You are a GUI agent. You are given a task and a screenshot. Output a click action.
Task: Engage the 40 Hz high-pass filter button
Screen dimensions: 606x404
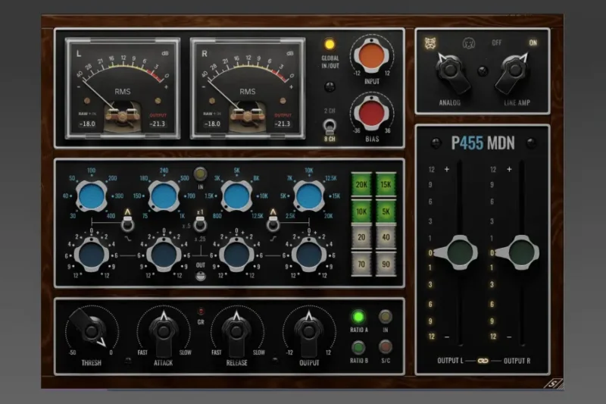pyautogui.click(x=386, y=237)
